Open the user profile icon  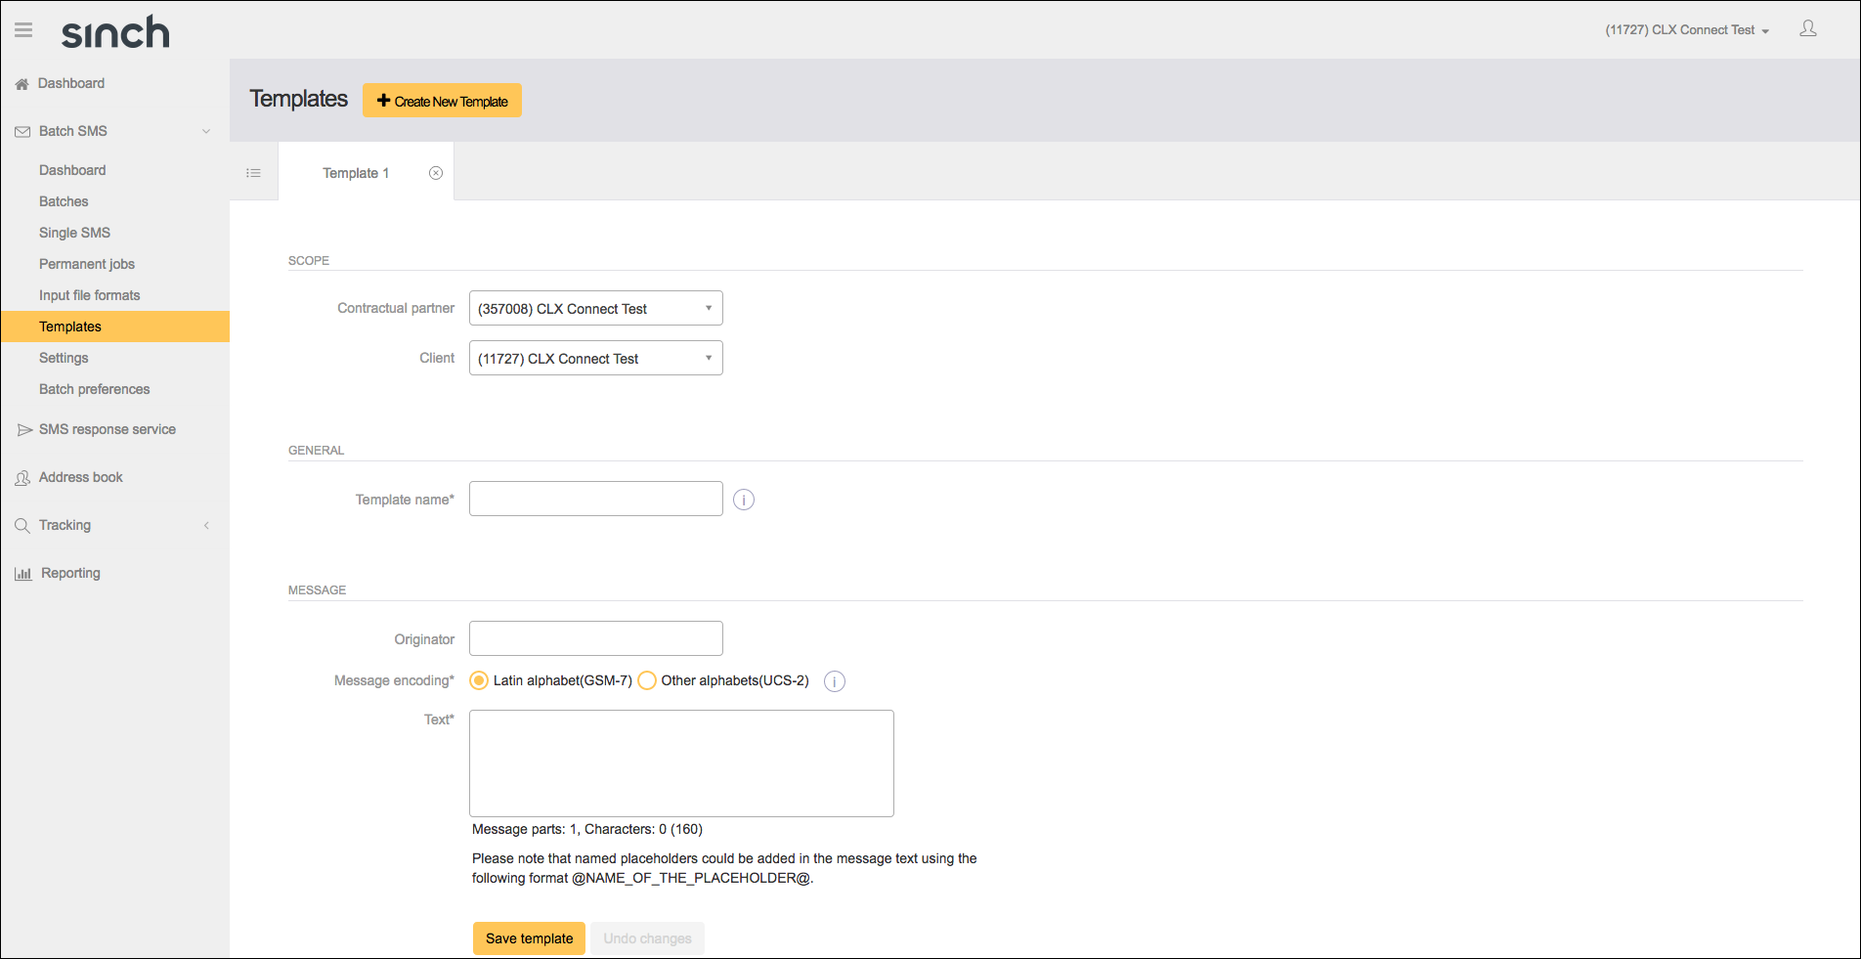click(x=1808, y=28)
